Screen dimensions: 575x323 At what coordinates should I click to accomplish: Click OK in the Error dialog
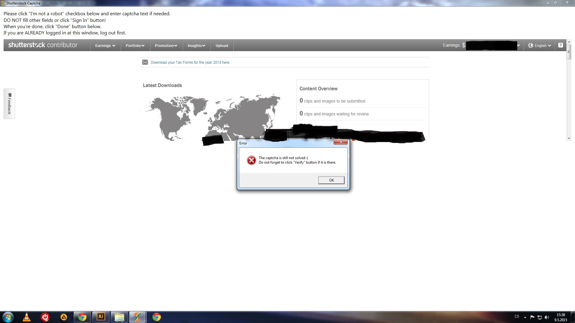(x=331, y=180)
